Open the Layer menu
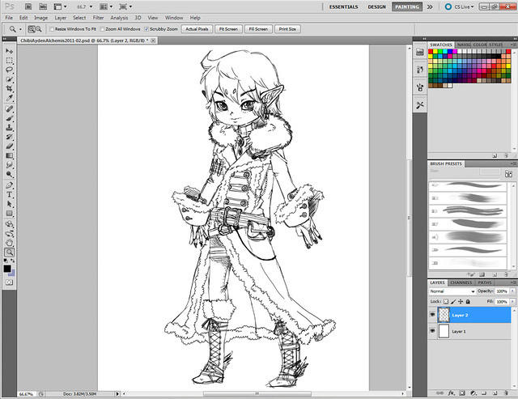The image size is (518, 399). [x=61, y=18]
